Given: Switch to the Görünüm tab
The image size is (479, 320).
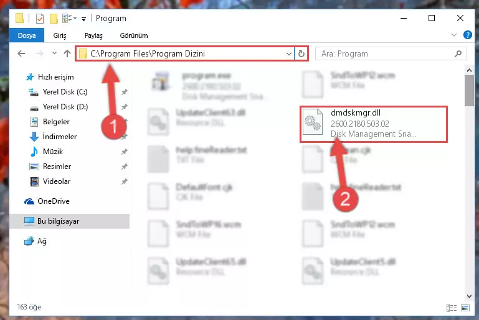Looking at the screenshot, I should pos(134,35).
